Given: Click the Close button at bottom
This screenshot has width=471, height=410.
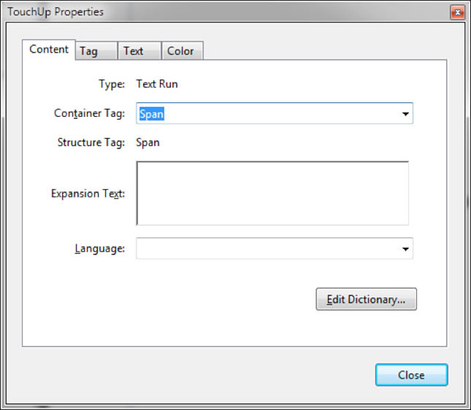Looking at the screenshot, I should tap(411, 375).
